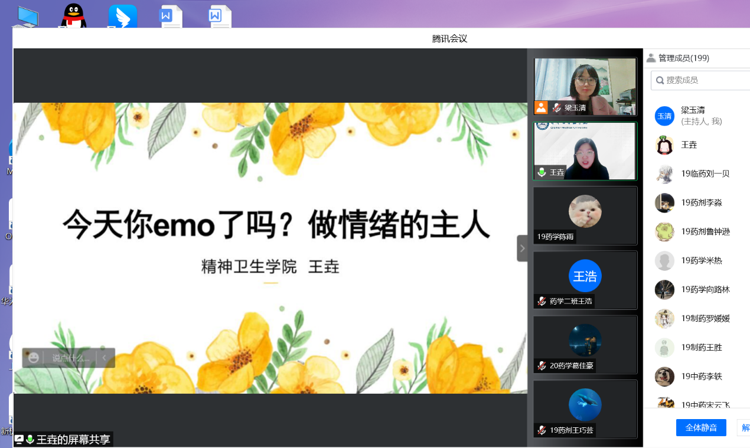This screenshot has width=750, height=448.
Task: Click the muted mic on 药学二班王浩 tile
Action: [542, 301]
